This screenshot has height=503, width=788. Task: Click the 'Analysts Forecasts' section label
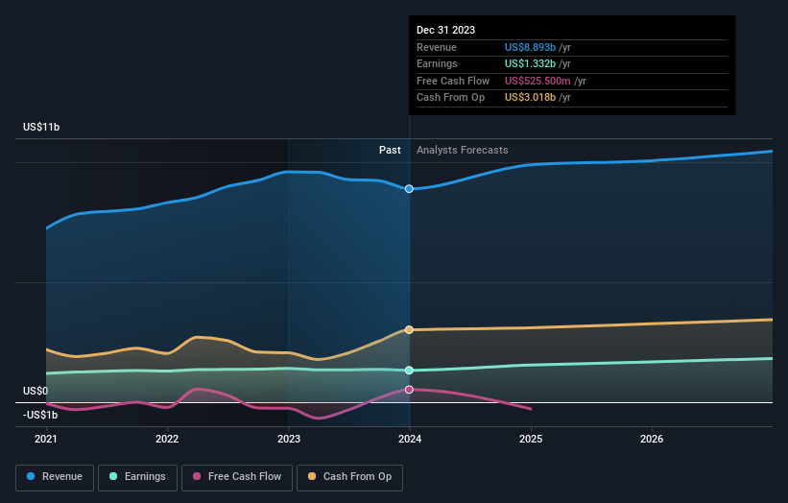coord(463,151)
